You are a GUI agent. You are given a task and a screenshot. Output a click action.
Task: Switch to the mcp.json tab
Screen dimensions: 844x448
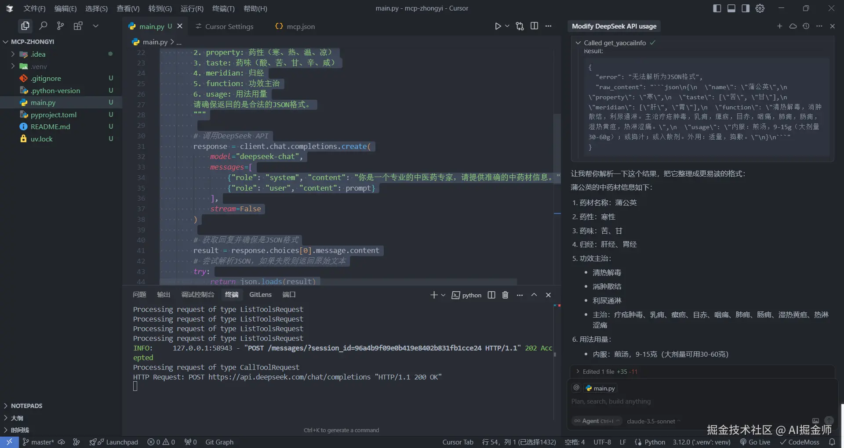(x=295, y=26)
